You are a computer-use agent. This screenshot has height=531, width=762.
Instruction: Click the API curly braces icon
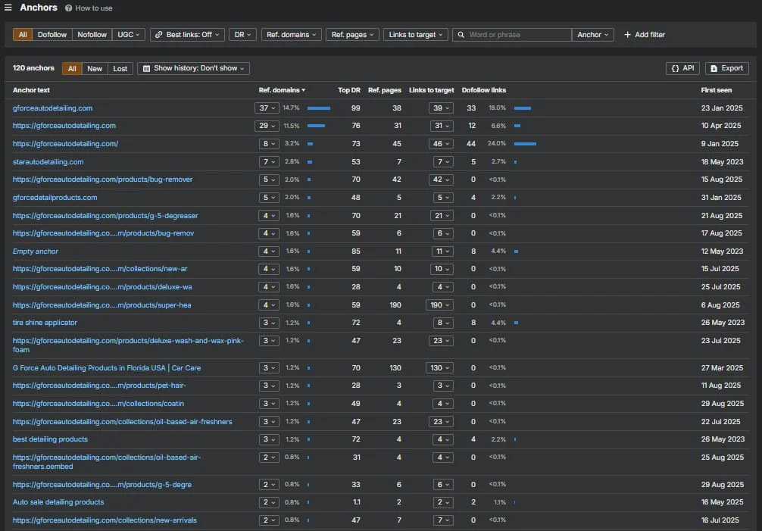pos(675,68)
